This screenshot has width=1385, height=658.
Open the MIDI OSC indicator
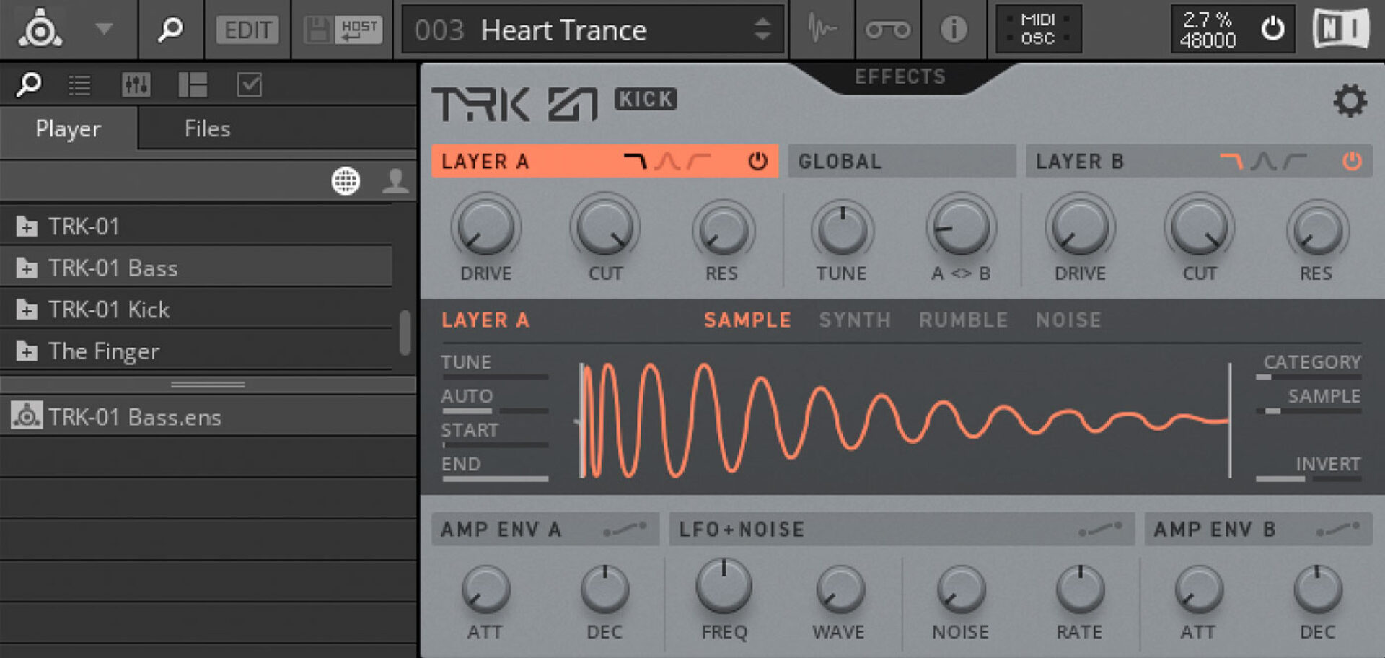click(x=1038, y=30)
